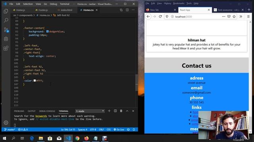Switch to the PROBLEMS panel tab
This screenshot has width=254, height=142.
pyautogui.click(x=19, y=111)
